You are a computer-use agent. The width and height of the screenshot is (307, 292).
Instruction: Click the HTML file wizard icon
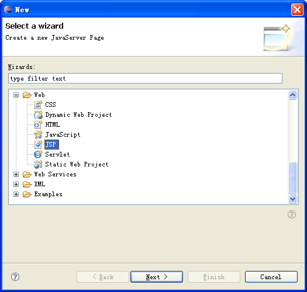tap(38, 125)
